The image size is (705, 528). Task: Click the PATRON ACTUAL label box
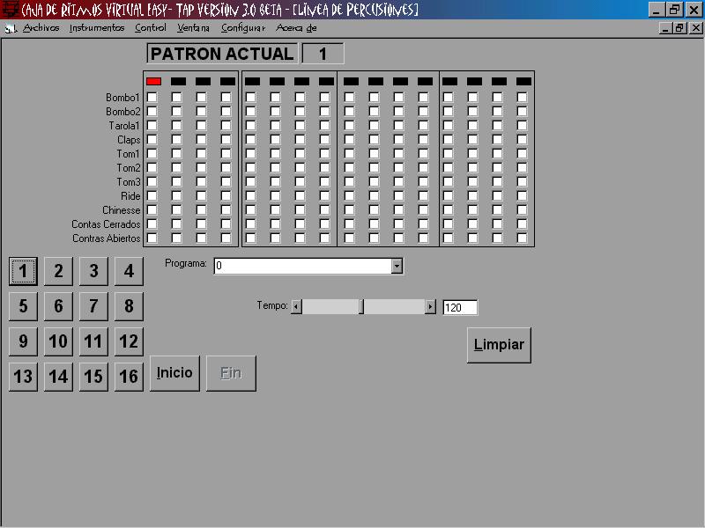tap(222, 54)
